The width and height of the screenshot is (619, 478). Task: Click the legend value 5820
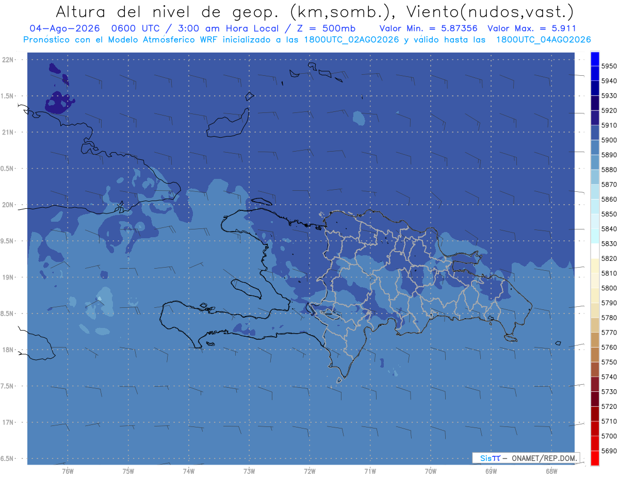tap(609, 258)
